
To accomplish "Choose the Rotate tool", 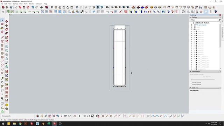I will pos(7,29).
